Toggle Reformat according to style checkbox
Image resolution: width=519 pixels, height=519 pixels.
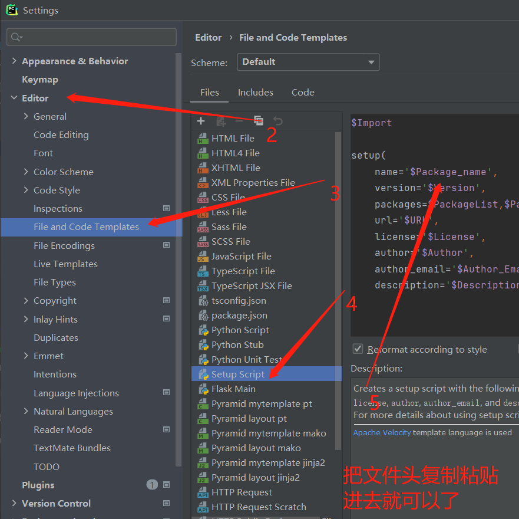(358, 349)
